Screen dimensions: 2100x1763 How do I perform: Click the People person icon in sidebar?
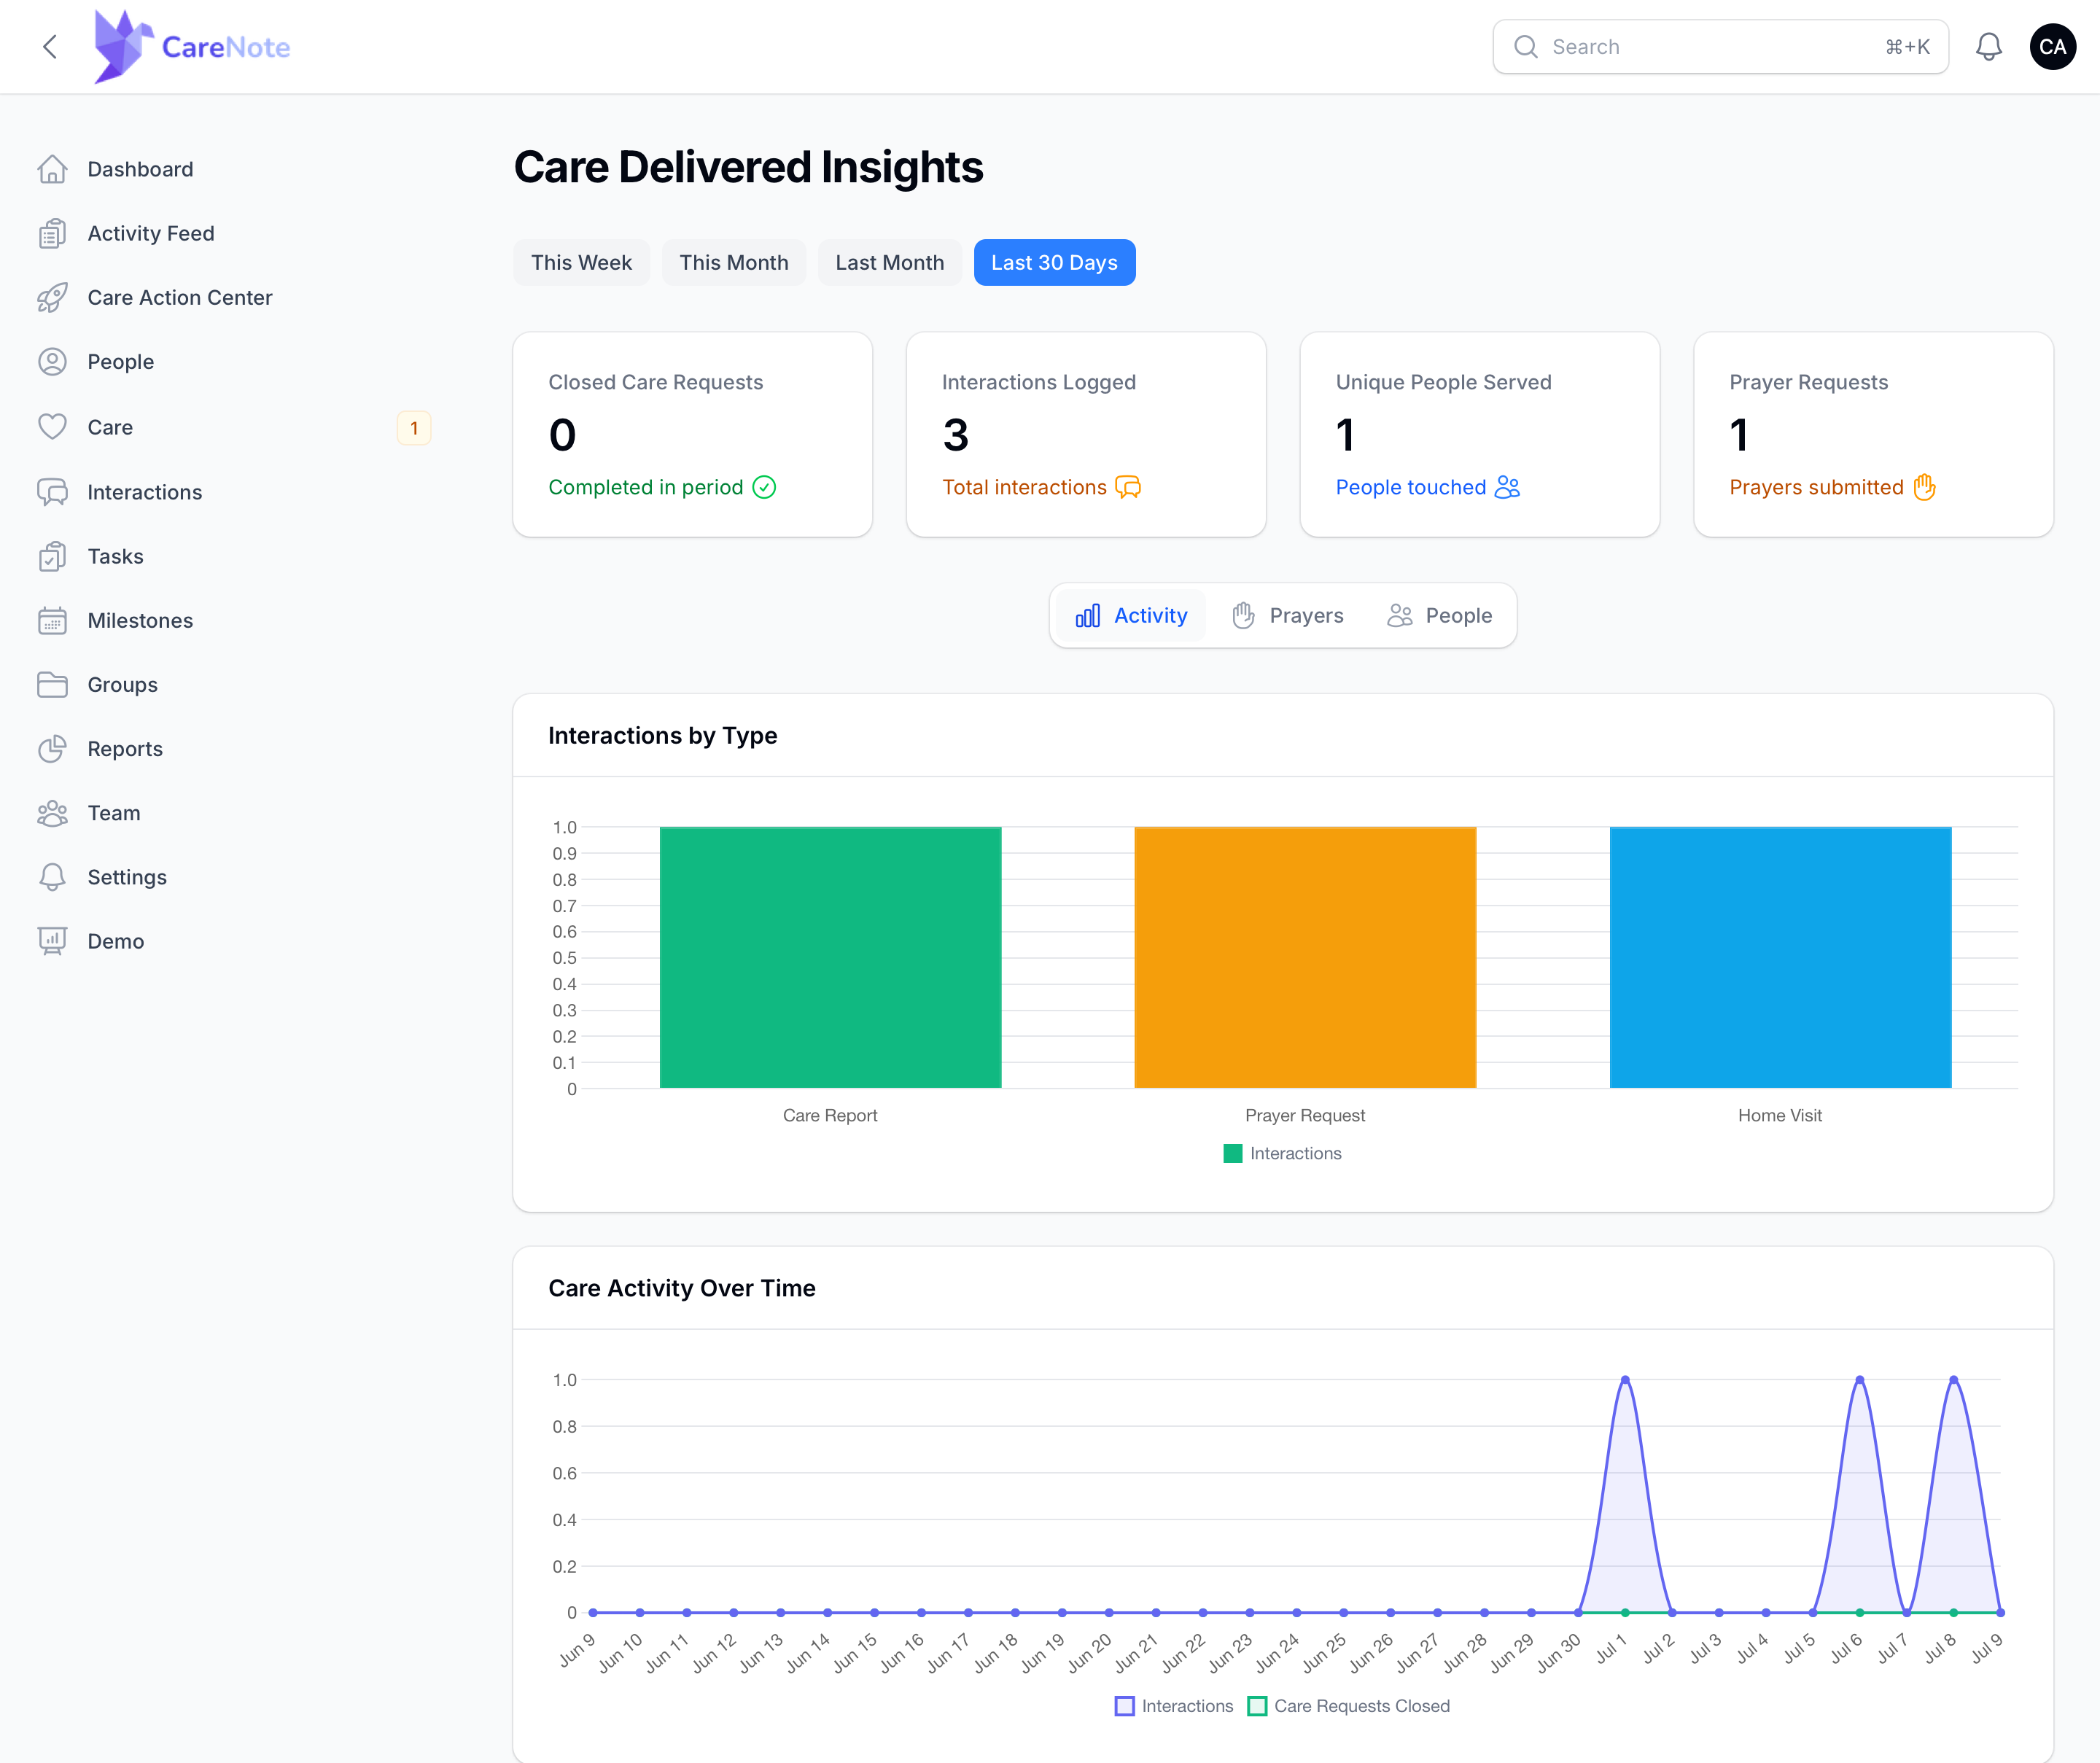52,361
